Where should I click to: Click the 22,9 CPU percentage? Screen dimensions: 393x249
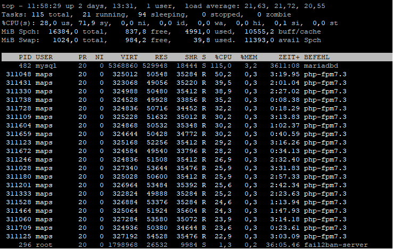[223, 236]
